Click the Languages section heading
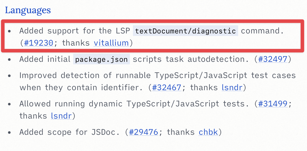Image resolution: width=307 pixels, height=151 pixels. coord(28,10)
